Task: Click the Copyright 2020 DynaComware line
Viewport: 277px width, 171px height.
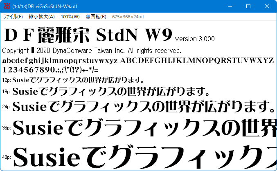Action: tap(92, 50)
